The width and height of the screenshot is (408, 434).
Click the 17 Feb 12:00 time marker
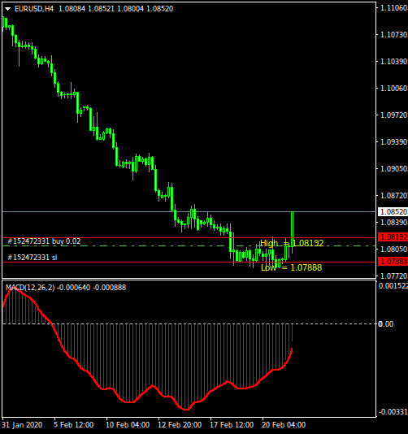coord(232,425)
